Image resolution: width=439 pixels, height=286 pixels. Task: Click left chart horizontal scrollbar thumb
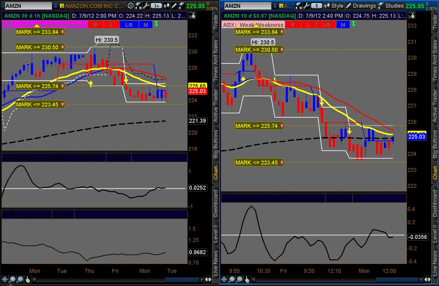[182, 280]
